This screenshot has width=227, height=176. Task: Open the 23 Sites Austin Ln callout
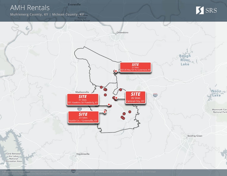click(x=83, y=117)
